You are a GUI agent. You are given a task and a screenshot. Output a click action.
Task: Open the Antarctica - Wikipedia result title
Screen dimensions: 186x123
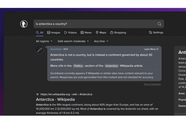55,100
